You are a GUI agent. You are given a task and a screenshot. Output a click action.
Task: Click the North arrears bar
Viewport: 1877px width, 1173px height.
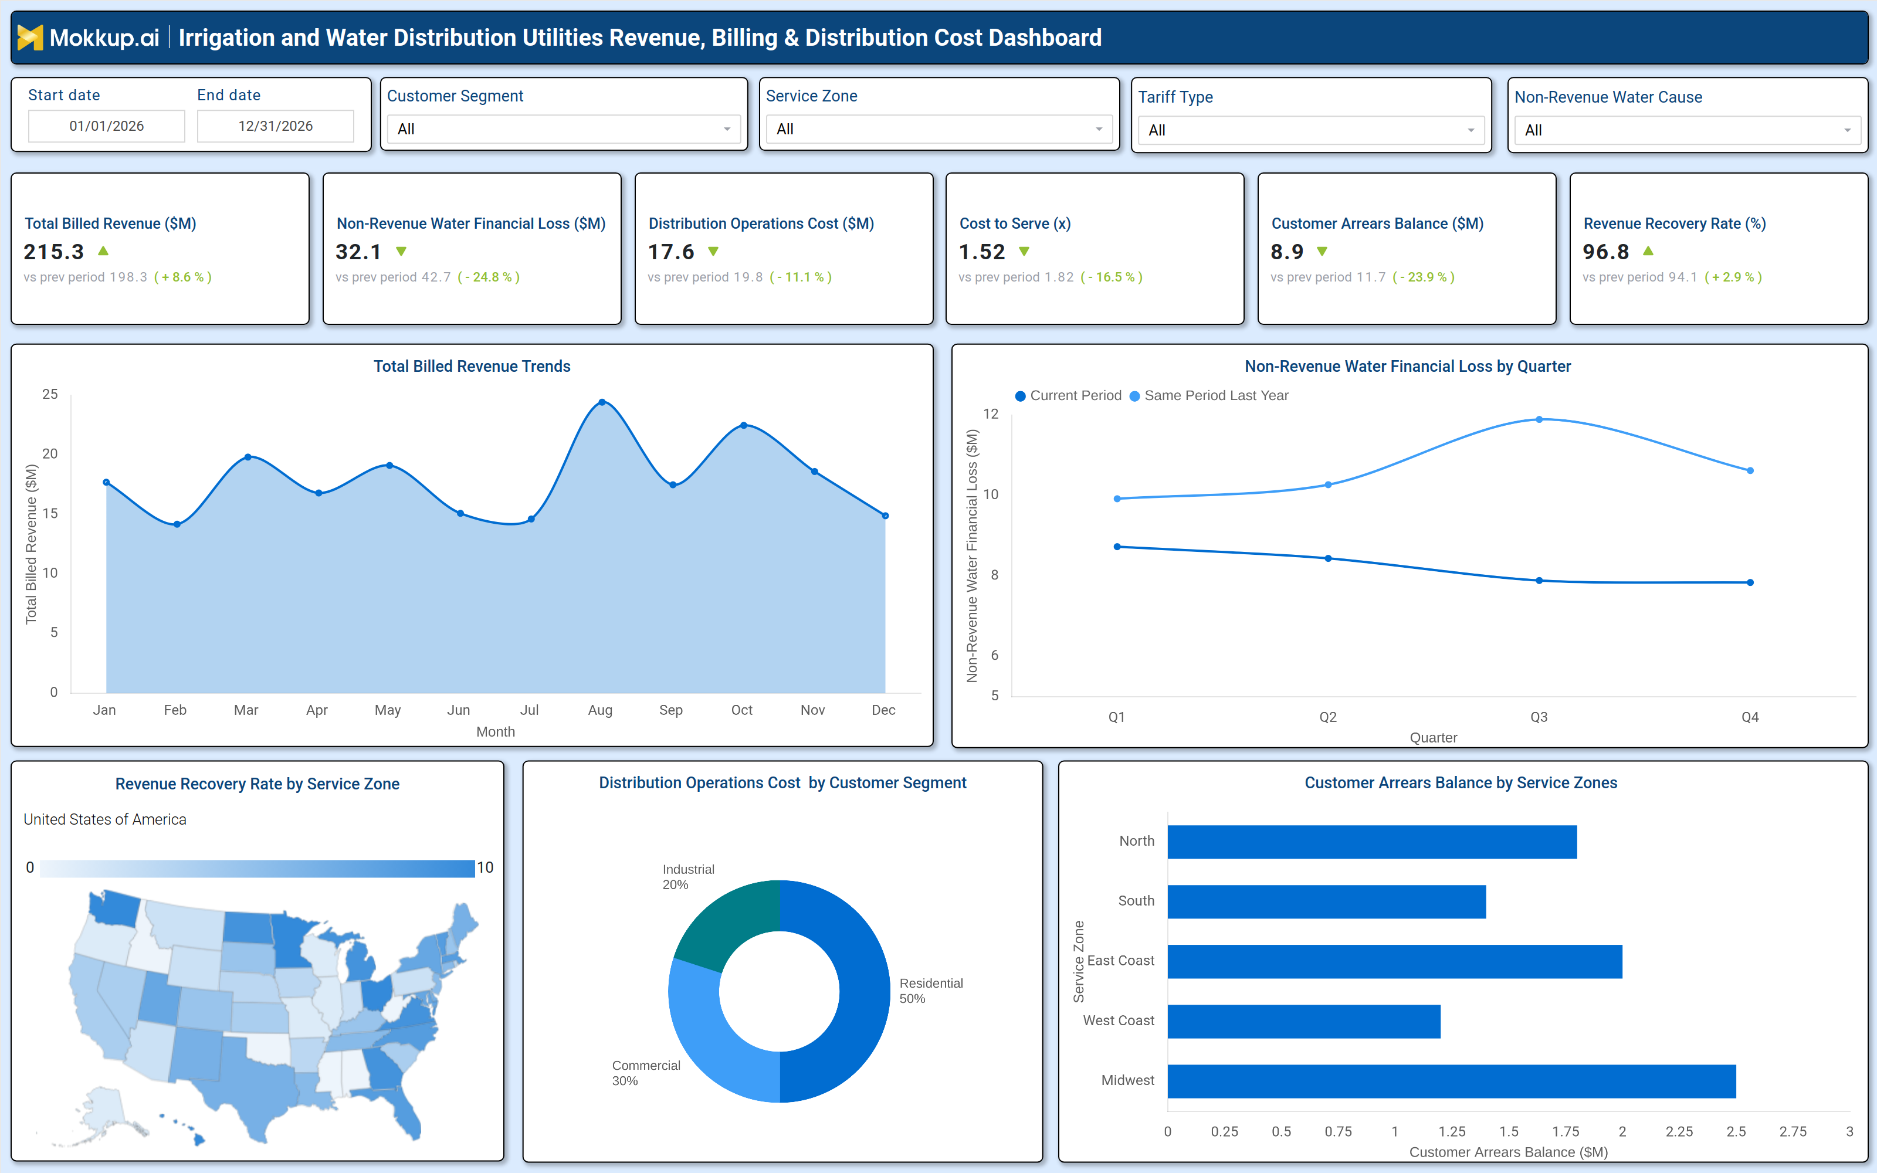(1372, 842)
